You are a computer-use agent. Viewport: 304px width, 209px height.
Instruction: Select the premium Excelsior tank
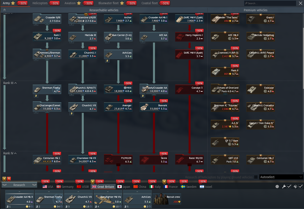[x=261, y=89]
